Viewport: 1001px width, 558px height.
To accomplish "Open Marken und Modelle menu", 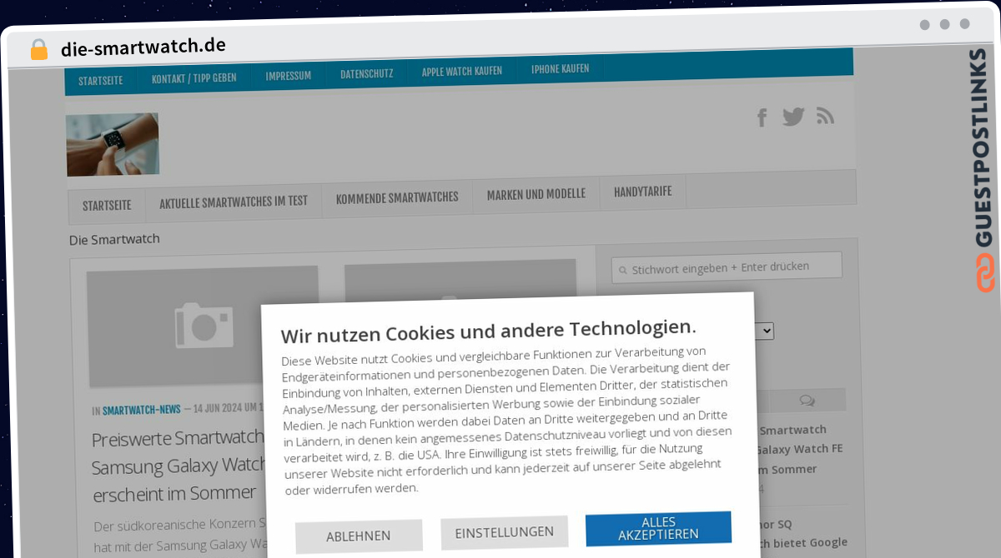I will pos(536,194).
